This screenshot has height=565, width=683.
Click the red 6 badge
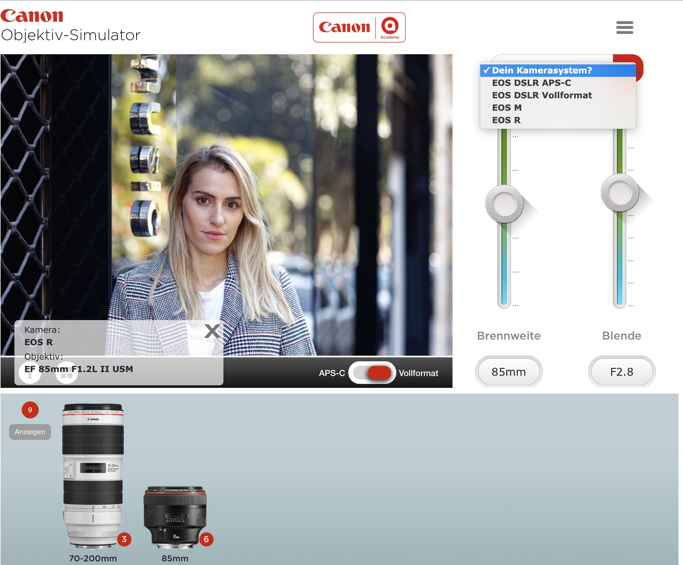[206, 539]
